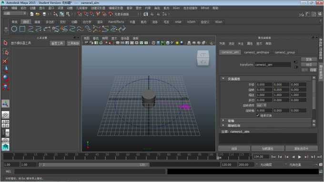Click the current frame field 104.00
The height and width of the screenshot is (182, 324).
click(x=261, y=157)
